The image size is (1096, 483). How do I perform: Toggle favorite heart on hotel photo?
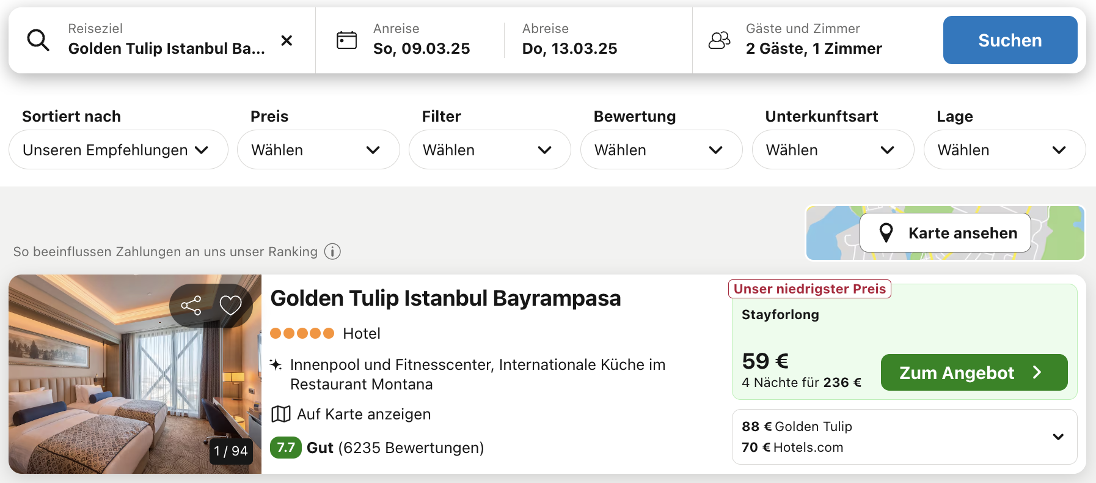(230, 305)
